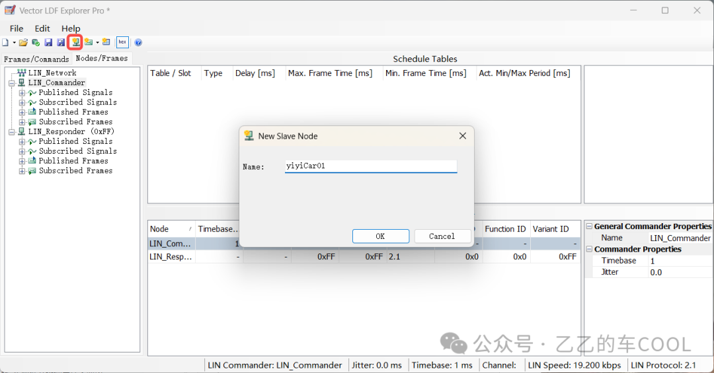Expand Subscribed Signals under LIN_Responder
714x373 pixels.
pos(22,151)
